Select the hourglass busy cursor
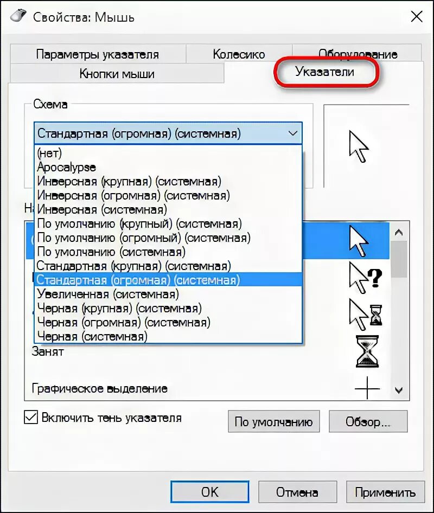The image size is (434, 513). tap(367, 351)
